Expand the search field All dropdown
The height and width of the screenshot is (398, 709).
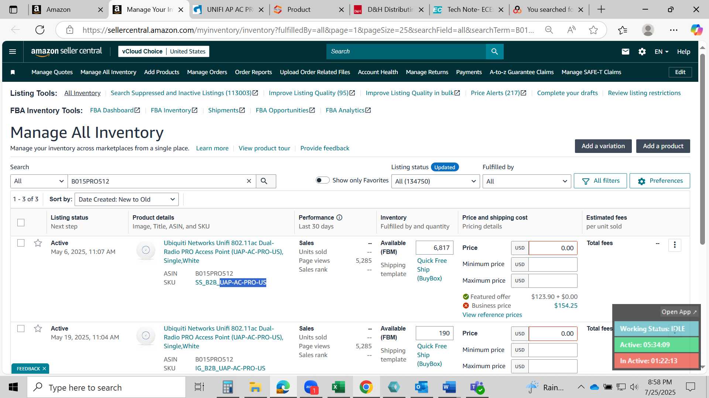[39, 181]
